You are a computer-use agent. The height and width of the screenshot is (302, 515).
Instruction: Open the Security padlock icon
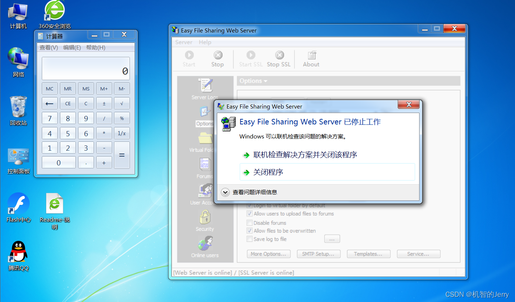(x=205, y=217)
